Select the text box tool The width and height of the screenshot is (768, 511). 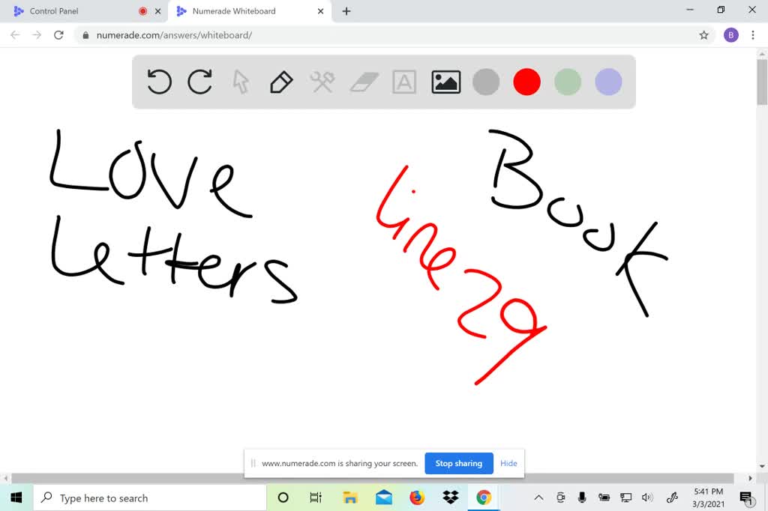404,82
